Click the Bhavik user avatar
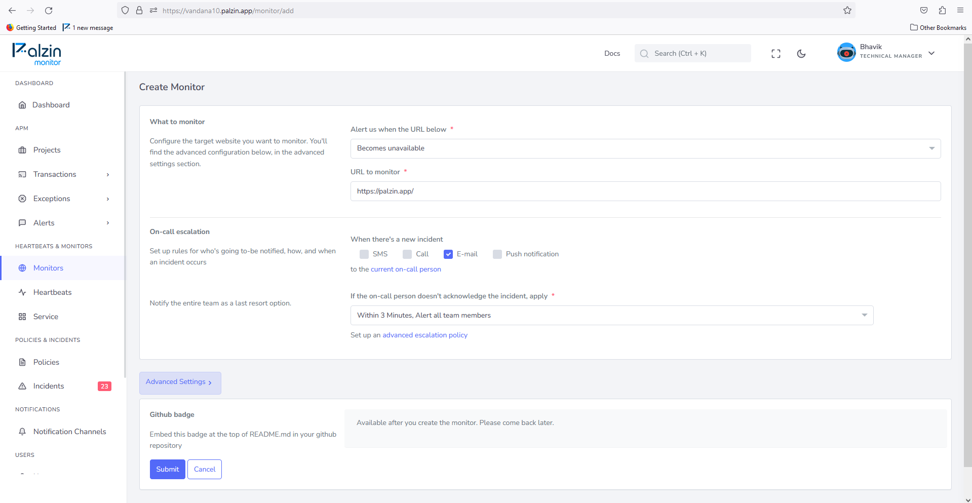This screenshot has height=503, width=972. 846,52
